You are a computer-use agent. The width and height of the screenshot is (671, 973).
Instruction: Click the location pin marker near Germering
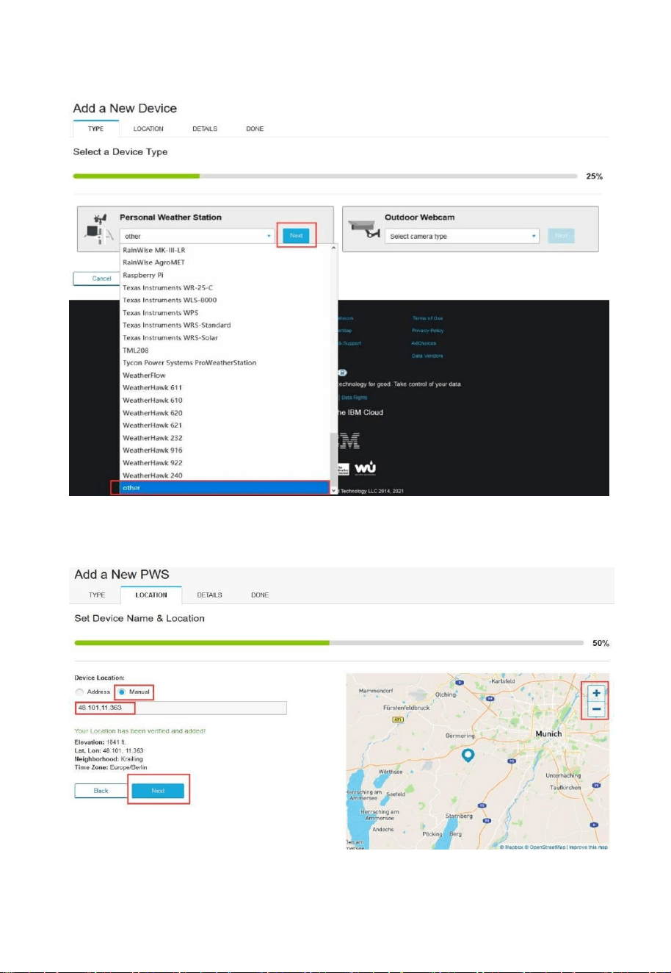(x=467, y=755)
